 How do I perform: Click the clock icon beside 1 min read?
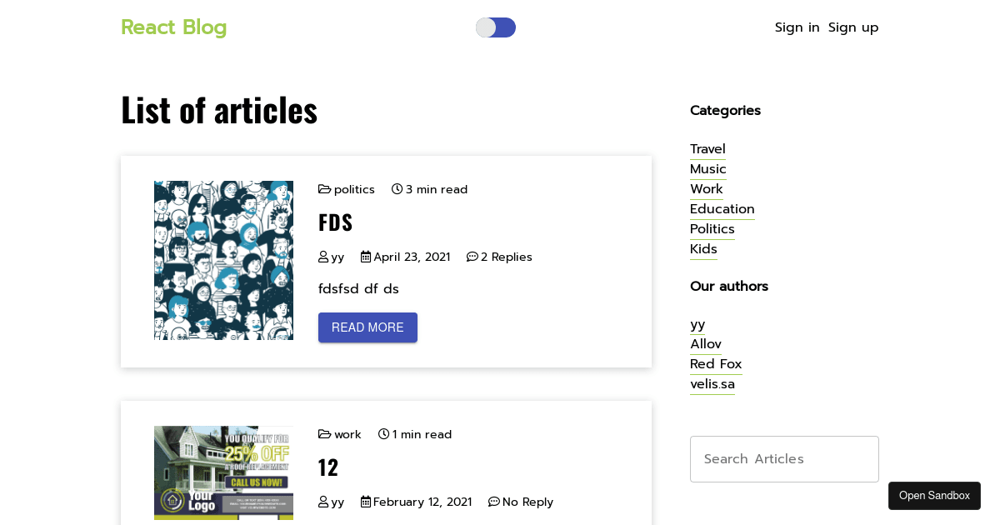coord(383,434)
